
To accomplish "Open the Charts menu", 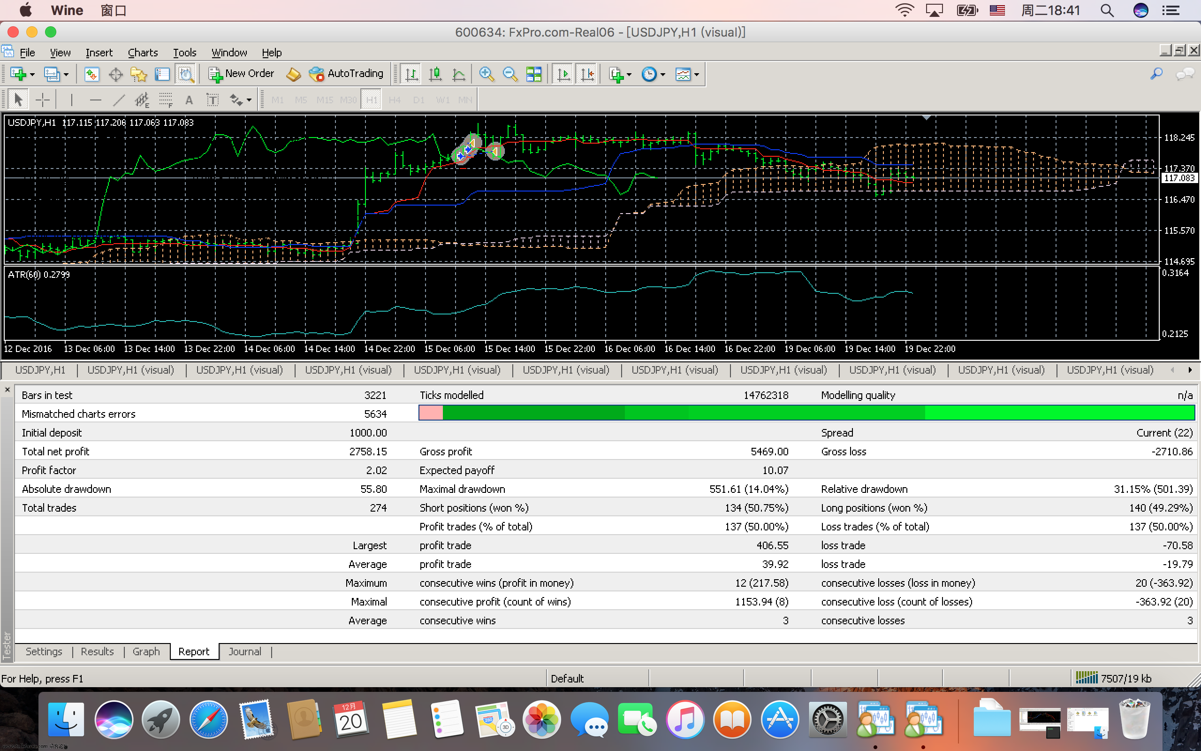I will point(143,53).
